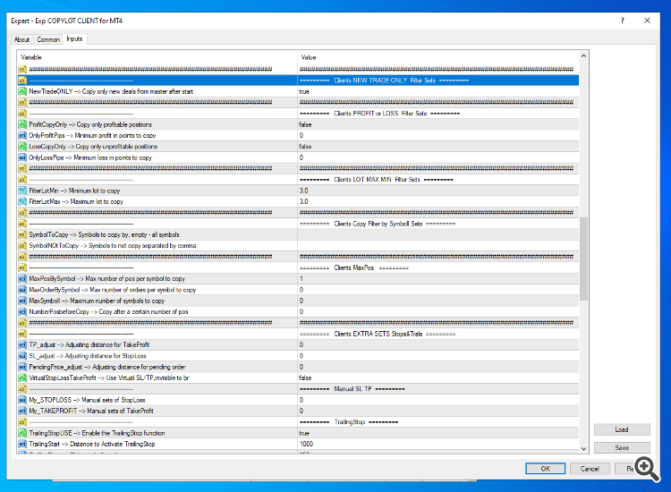Screen dimensions: 671x492
Task: Open the About tab
Action: point(21,39)
